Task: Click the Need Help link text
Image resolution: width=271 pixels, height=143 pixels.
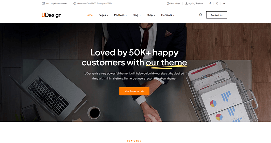Action: click(x=175, y=3)
